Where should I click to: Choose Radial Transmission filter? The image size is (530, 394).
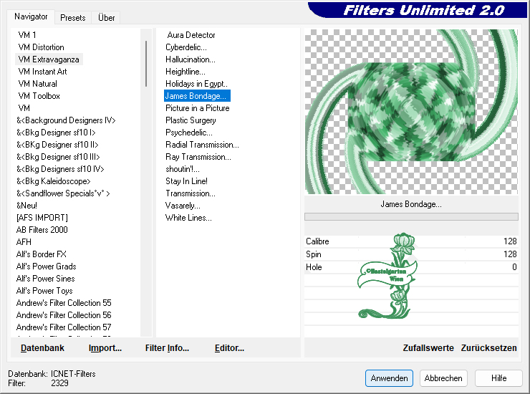tap(202, 145)
